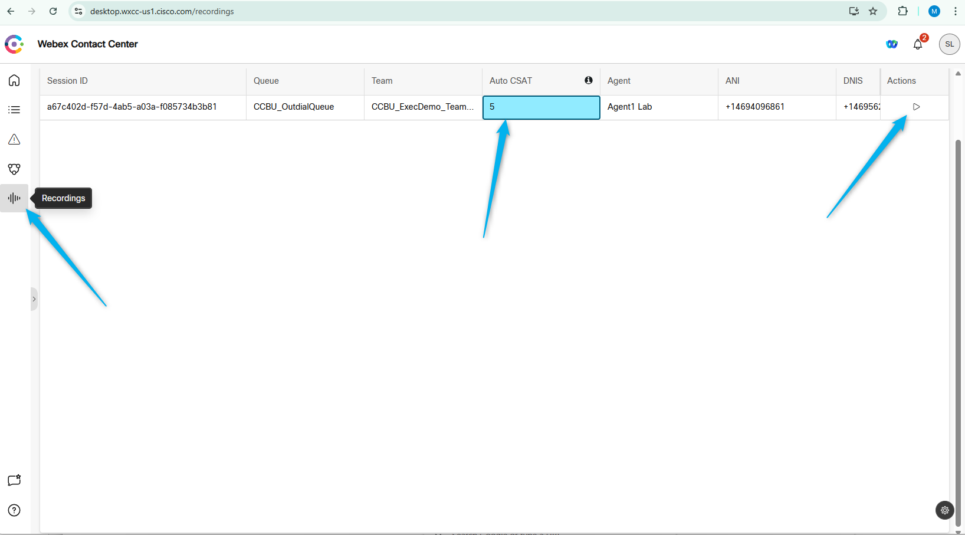Click the feedback chat icon in sidebar
Screen dimensions: 965x535
pos(14,480)
